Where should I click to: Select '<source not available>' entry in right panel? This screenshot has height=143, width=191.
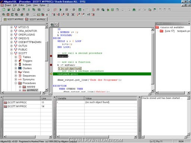click(x=172, y=27)
